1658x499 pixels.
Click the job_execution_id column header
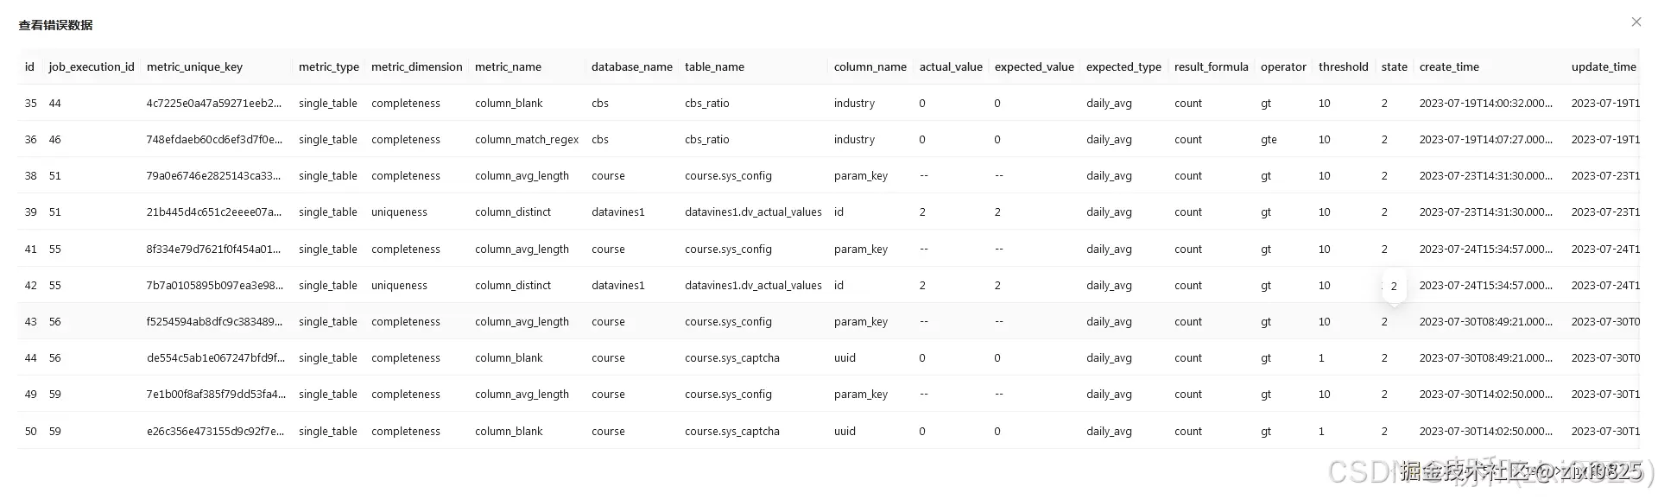pos(92,66)
